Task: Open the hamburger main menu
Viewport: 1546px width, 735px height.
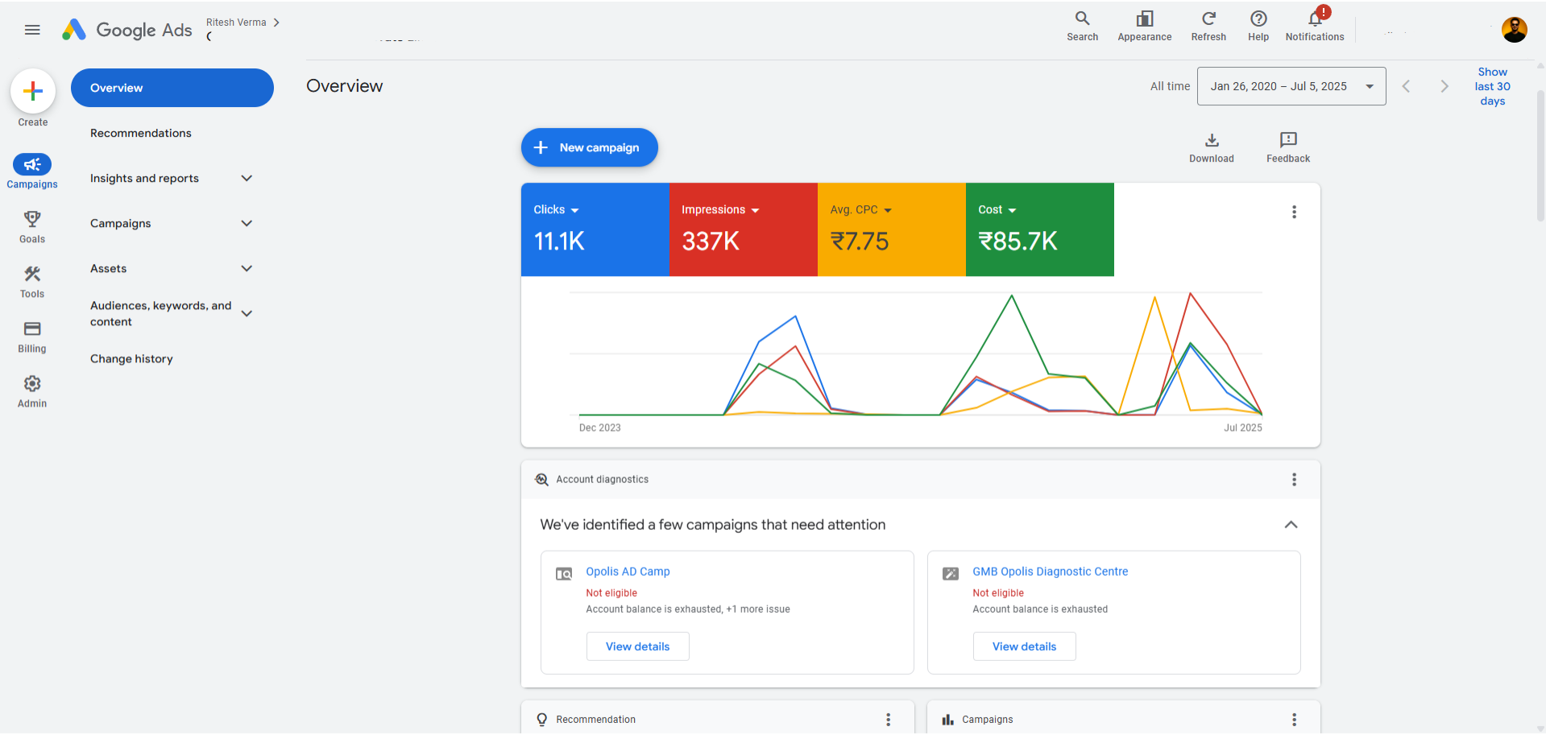Action: point(32,30)
